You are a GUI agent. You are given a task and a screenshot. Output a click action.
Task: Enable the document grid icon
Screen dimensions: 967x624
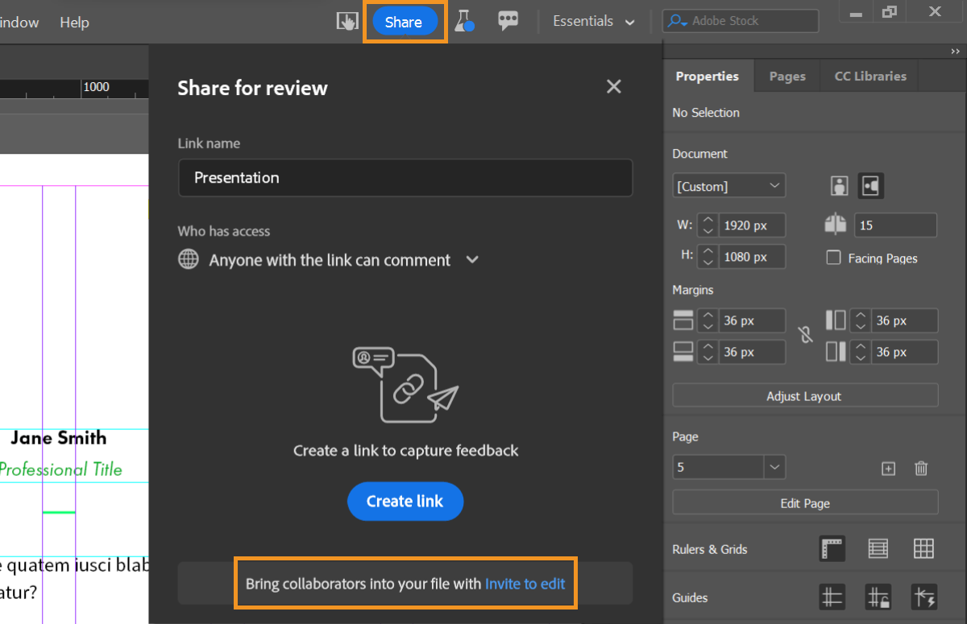click(924, 548)
